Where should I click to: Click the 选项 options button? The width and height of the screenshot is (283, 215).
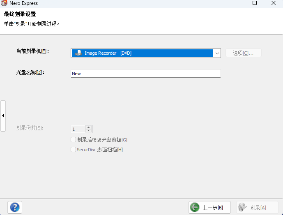pos(243,53)
